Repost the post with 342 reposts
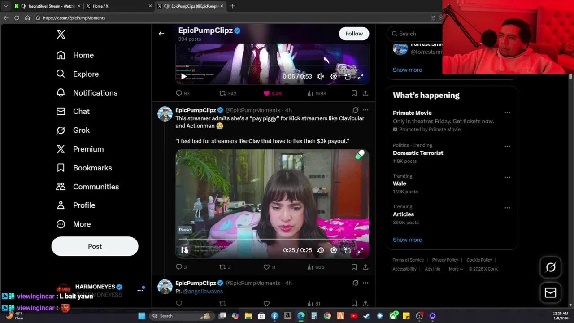The image size is (574, 323). 227,93
